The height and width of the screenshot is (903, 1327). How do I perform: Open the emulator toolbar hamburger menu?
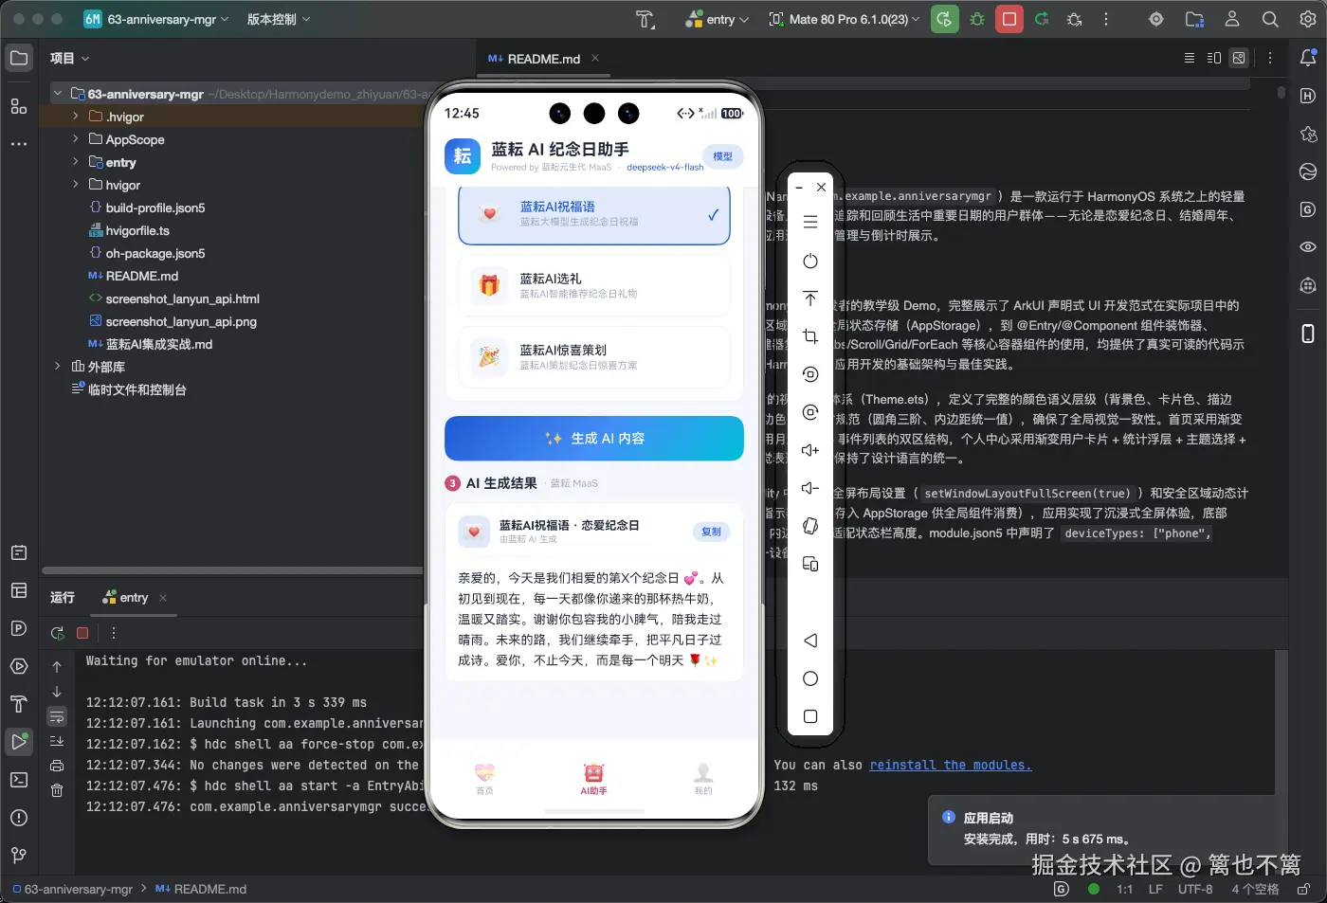[x=810, y=222]
